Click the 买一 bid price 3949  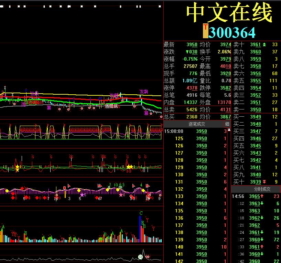pos(255,117)
